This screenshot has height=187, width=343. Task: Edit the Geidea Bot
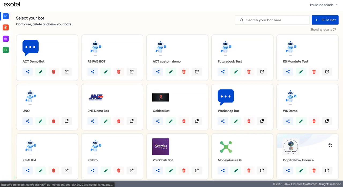pyautogui.click(x=171, y=121)
